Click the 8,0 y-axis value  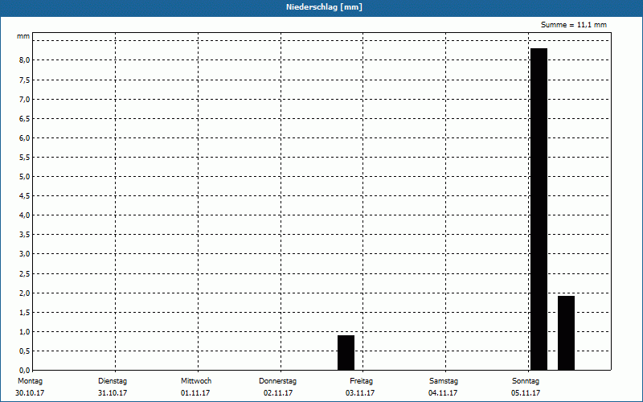[25, 60]
